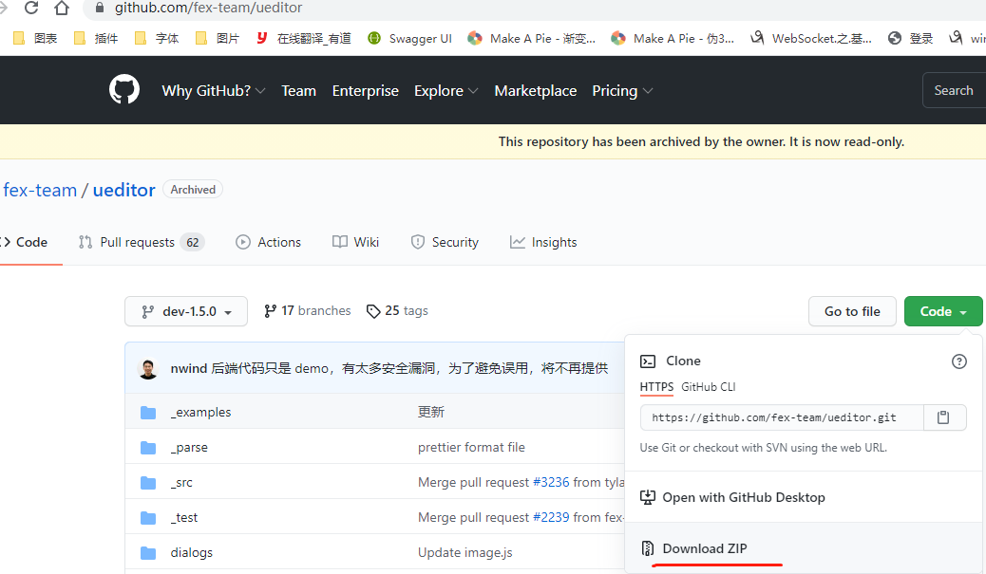Click the Go to file button
The height and width of the screenshot is (574, 986).
tap(852, 311)
